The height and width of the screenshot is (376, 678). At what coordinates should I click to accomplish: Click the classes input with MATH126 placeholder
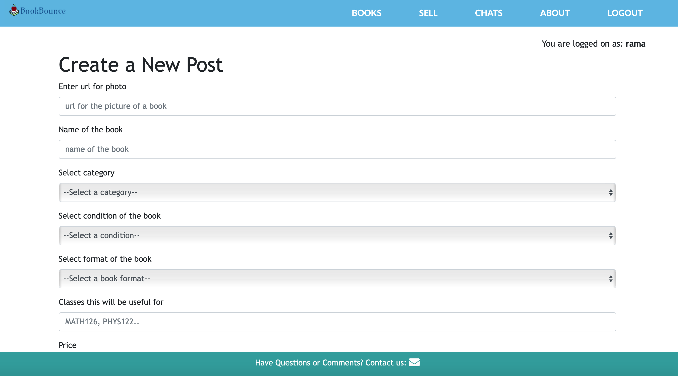337,322
